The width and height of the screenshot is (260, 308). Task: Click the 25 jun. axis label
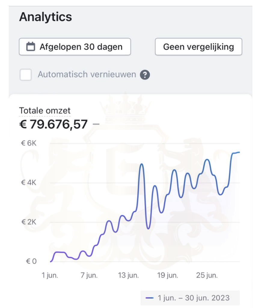[x=207, y=275]
